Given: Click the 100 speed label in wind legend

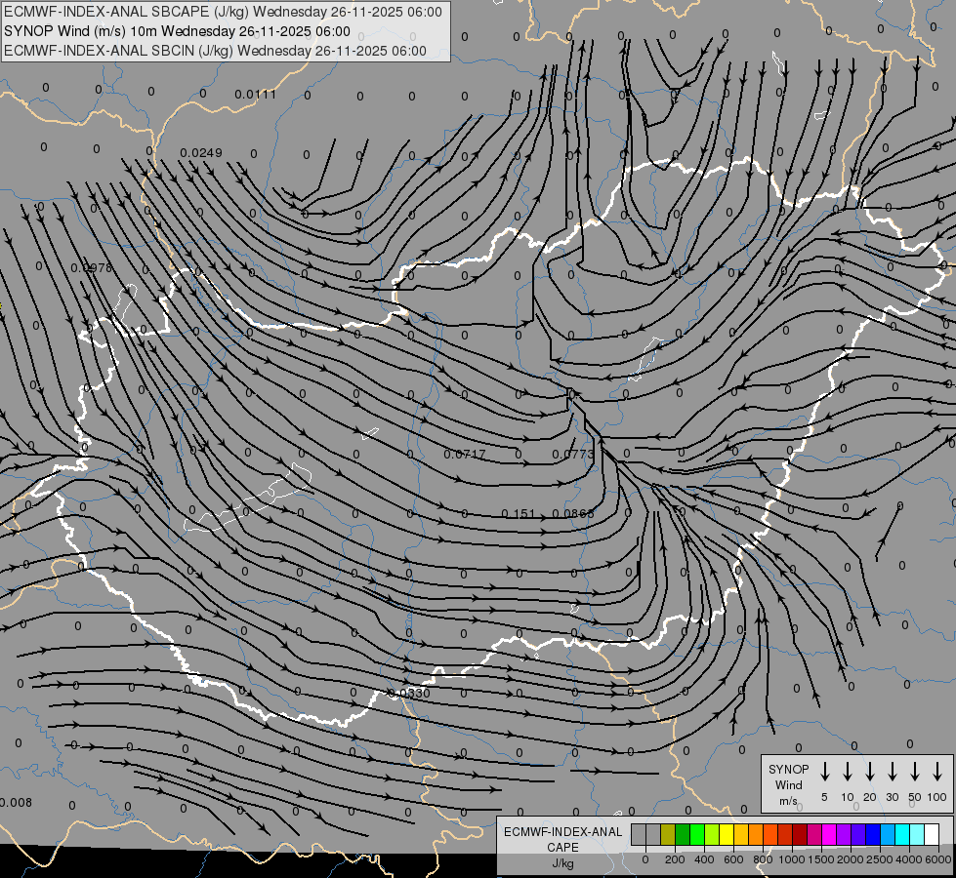Looking at the screenshot, I should [x=937, y=798].
